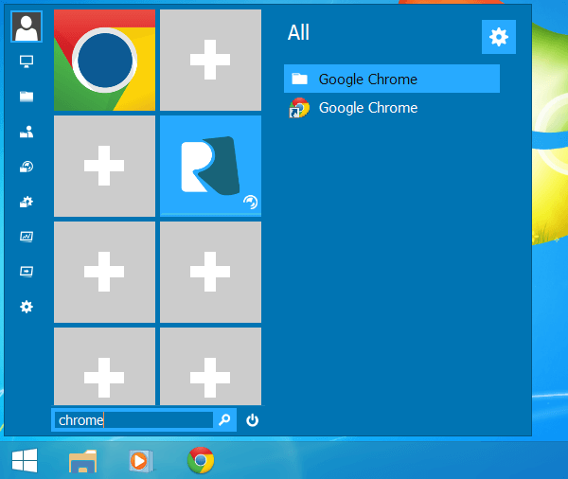Open Windows Media Player from the taskbar
Image resolution: width=568 pixels, height=479 pixels.
[x=141, y=461]
